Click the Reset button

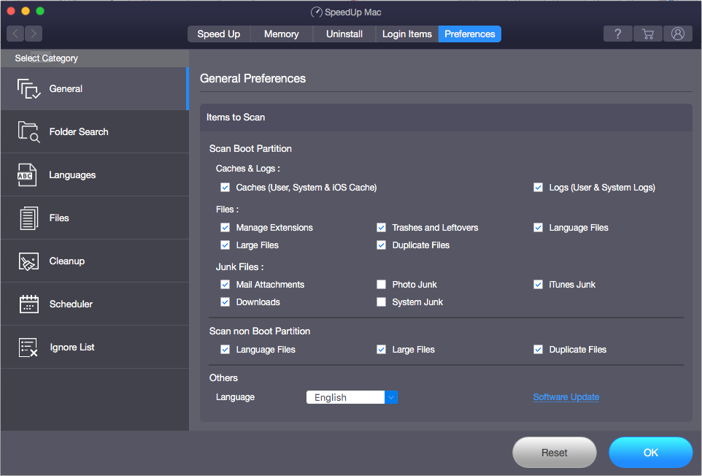point(555,453)
